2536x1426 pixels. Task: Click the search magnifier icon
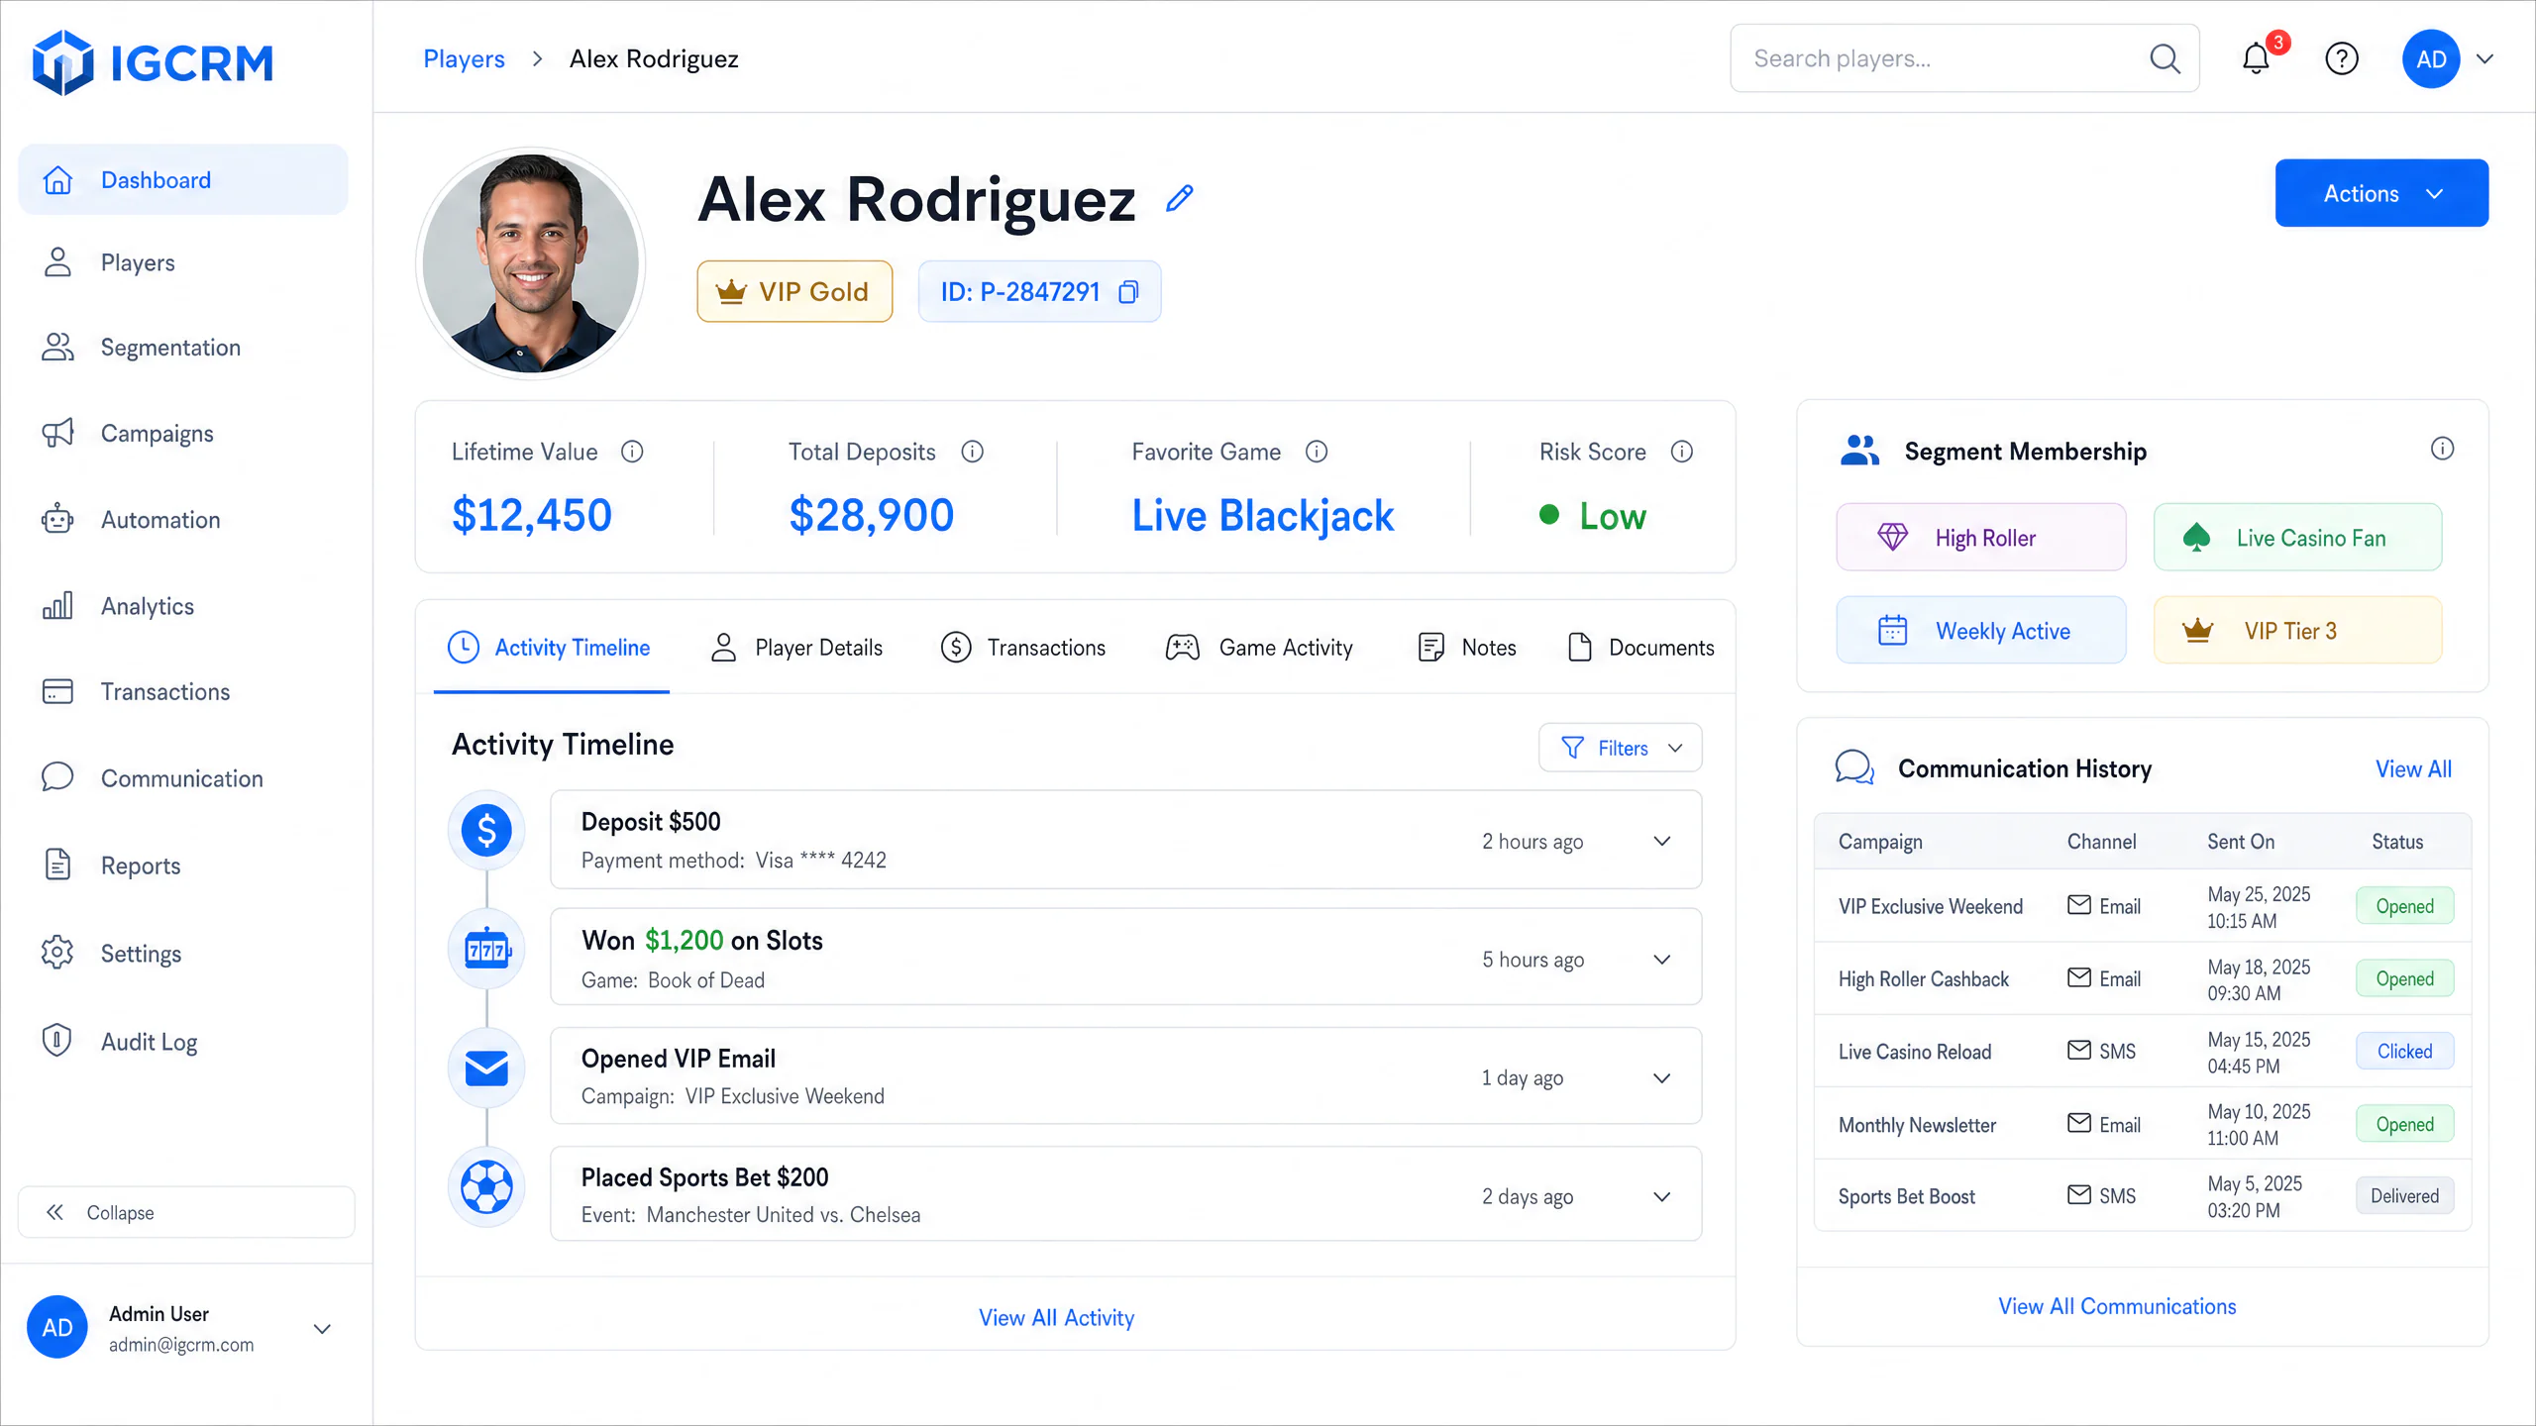(x=2165, y=58)
